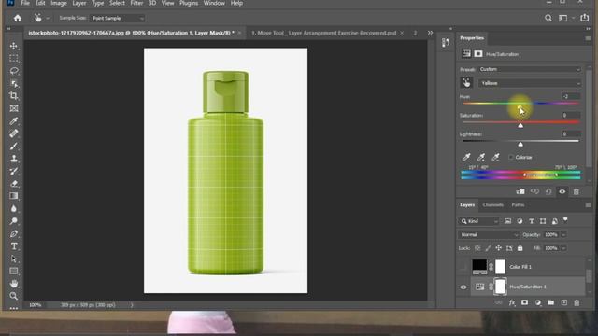Viewport: 598px width, 336px height.
Task: Open the Opacity value dropdown arrow
Action: pos(563,234)
